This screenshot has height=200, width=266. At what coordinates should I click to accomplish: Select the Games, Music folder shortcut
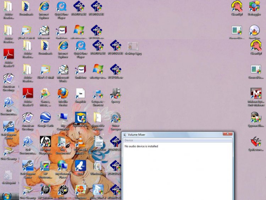pos(45,97)
